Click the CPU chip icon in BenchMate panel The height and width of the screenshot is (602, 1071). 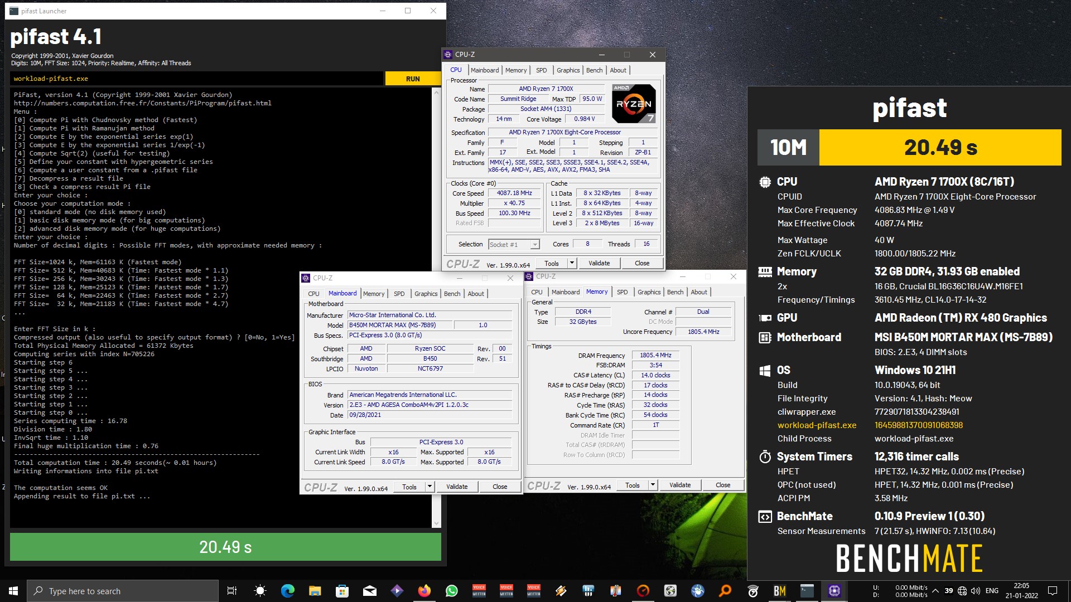coord(765,182)
